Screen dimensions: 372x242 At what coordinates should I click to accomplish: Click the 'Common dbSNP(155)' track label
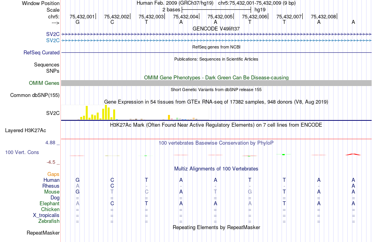tap(34, 95)
